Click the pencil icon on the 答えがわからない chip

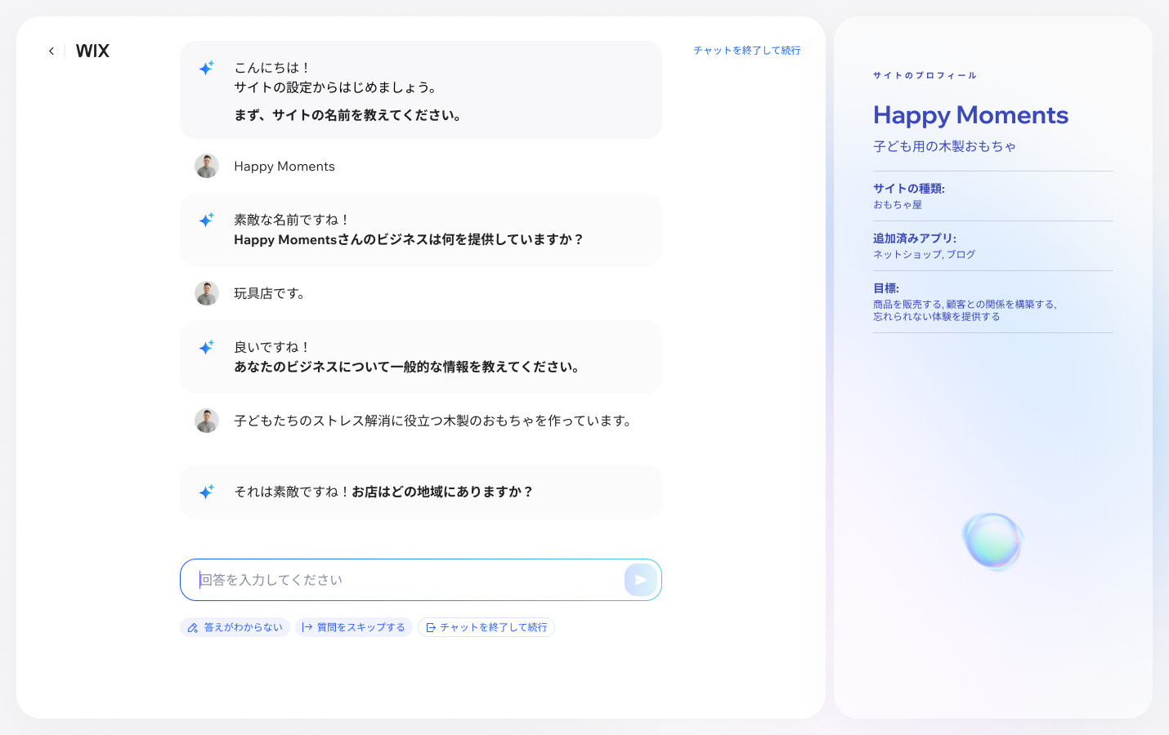pos(193,627)
